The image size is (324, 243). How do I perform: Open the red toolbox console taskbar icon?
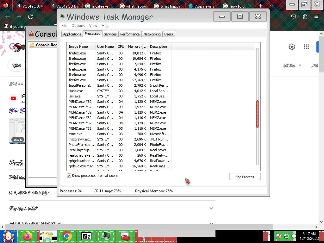coord(125,236)
